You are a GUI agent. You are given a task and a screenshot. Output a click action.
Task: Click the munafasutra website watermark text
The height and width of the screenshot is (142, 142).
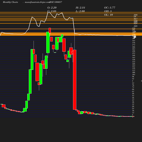pos(37,2)
